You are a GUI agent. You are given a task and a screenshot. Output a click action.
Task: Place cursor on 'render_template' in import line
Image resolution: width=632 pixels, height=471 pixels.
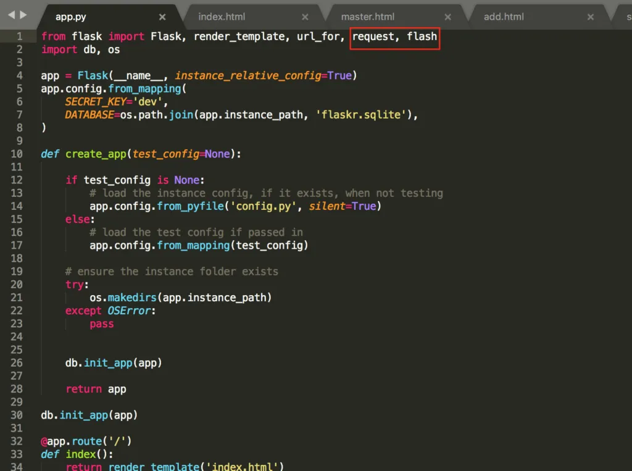click(239, 36)
